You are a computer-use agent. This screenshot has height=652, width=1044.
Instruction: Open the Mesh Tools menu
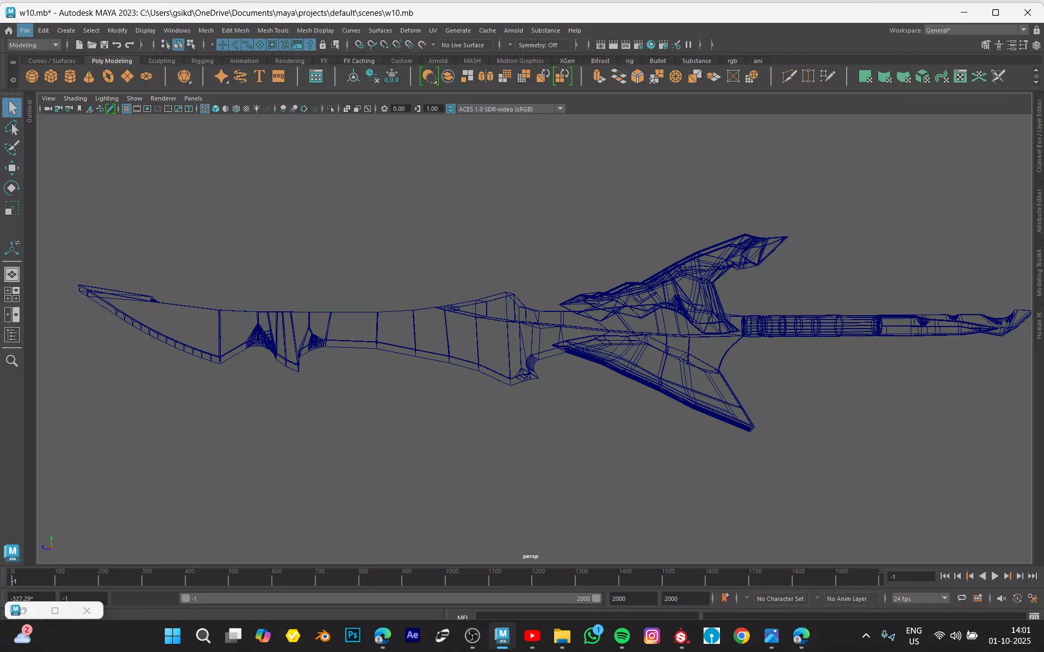pyautogui.click(x=273, y=30)
